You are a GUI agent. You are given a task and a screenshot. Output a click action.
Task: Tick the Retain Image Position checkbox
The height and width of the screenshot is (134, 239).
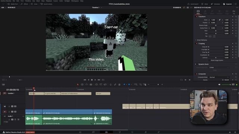(x=210, y=60)
